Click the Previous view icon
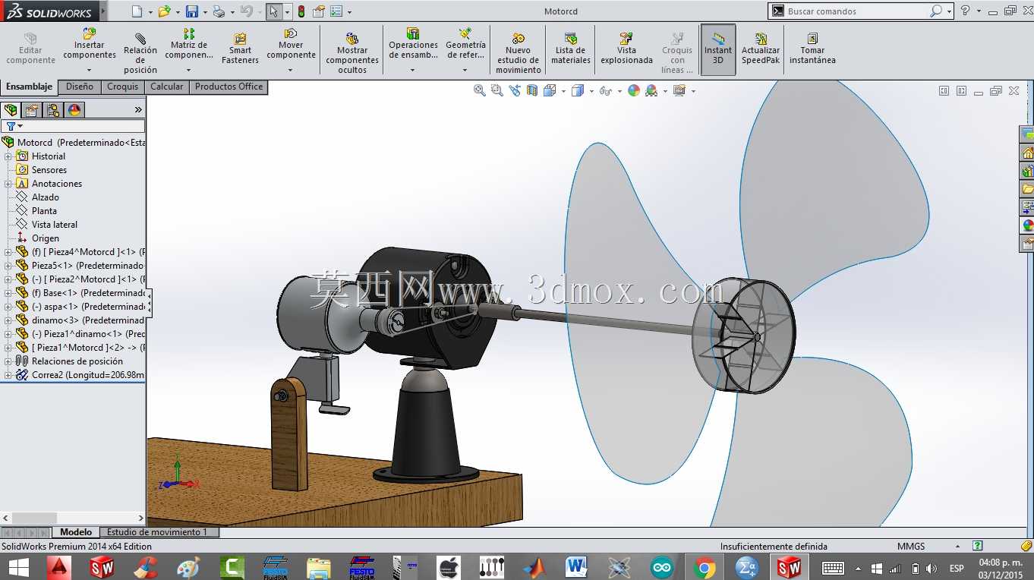Screen dimensions: 1034x580 tap(515, 90)
